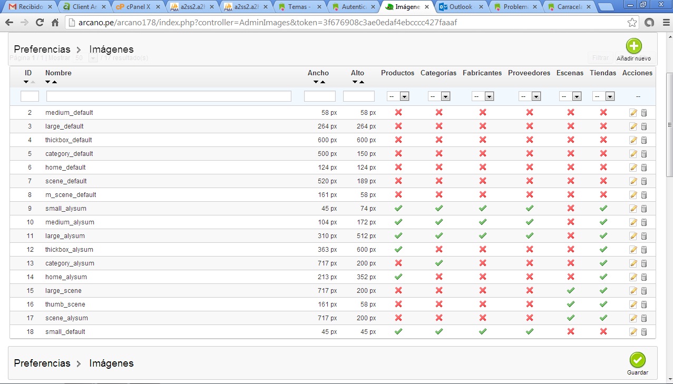673x384 pixels.
Task: Open the Categorías filter dropdown
Action: [438, 96]
